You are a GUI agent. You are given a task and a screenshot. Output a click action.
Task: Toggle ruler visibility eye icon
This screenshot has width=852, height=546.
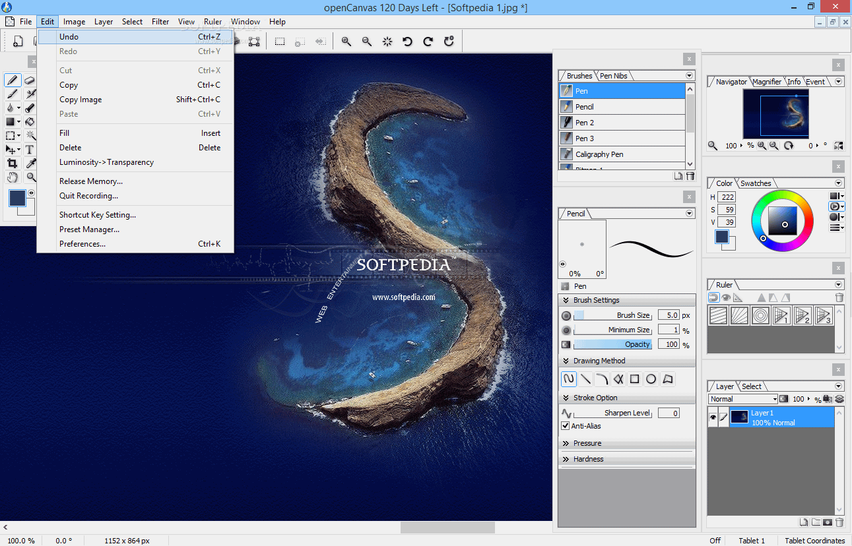(726, 297)
